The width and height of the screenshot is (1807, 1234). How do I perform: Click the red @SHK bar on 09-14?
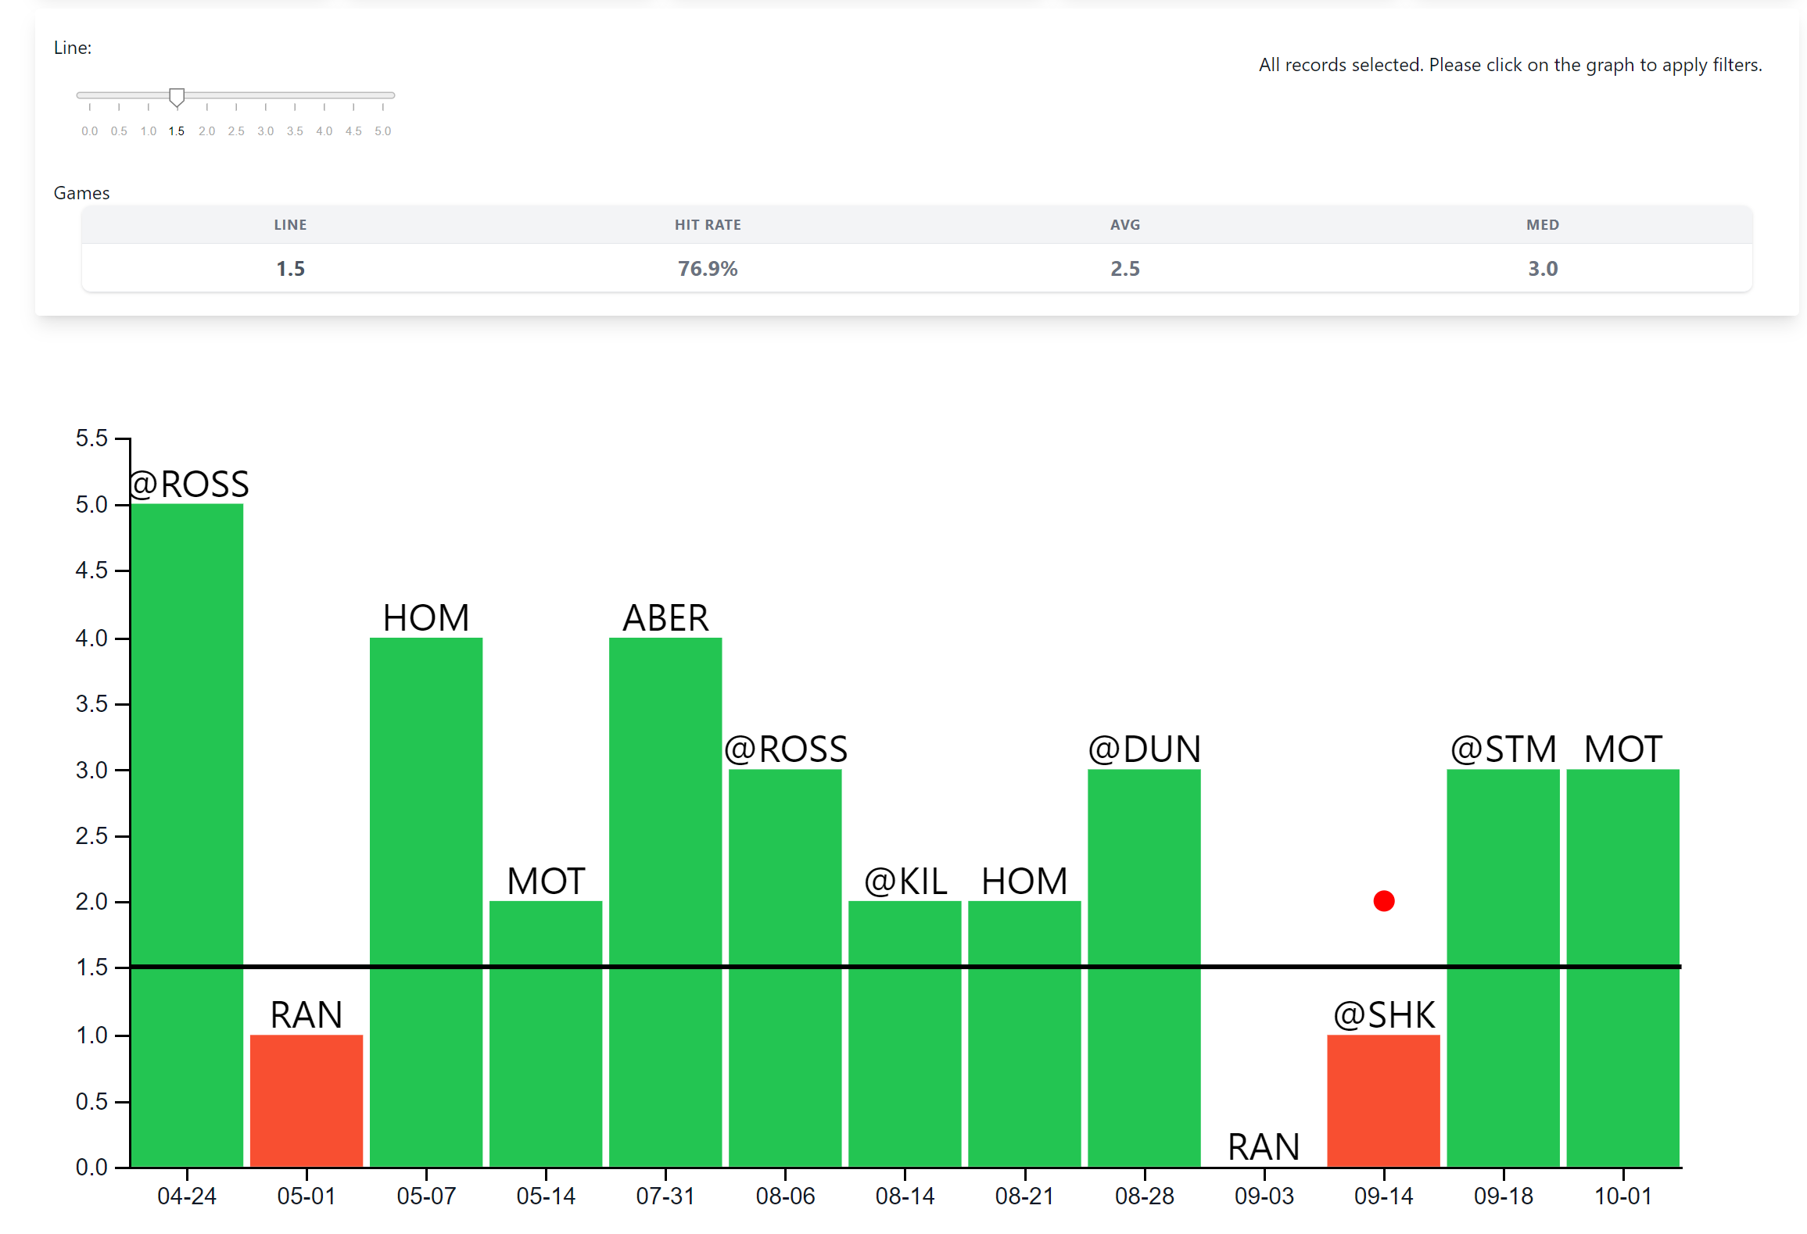click(x=1383, y=1100)
